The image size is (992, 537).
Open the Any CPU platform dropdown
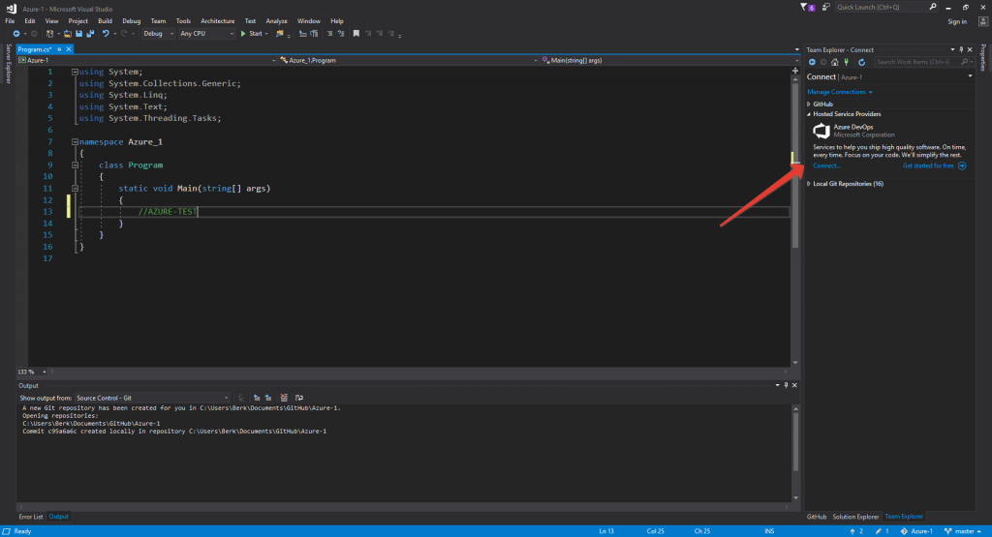pyautogui.click(x=206, y=34)
